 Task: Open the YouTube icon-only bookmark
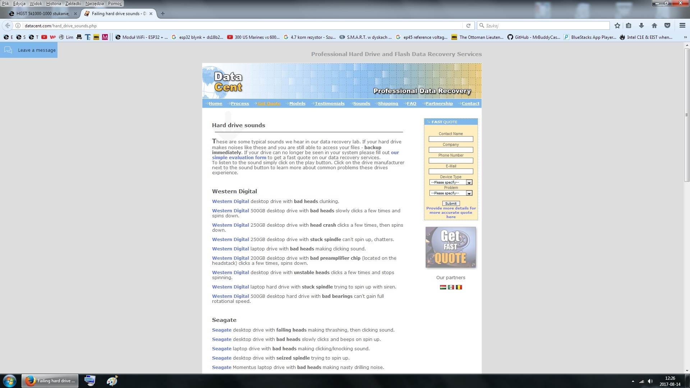(x=44, y=37)
